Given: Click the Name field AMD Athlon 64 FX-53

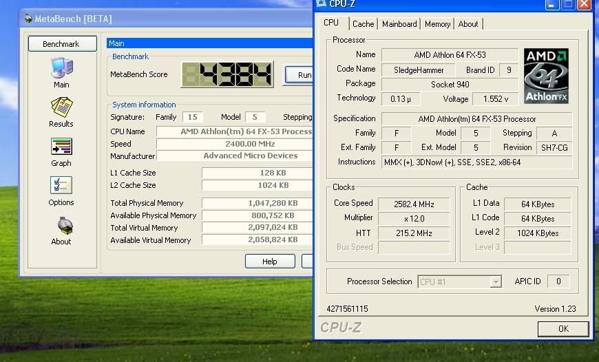Looking at the screenshot, I should (450, 55).
